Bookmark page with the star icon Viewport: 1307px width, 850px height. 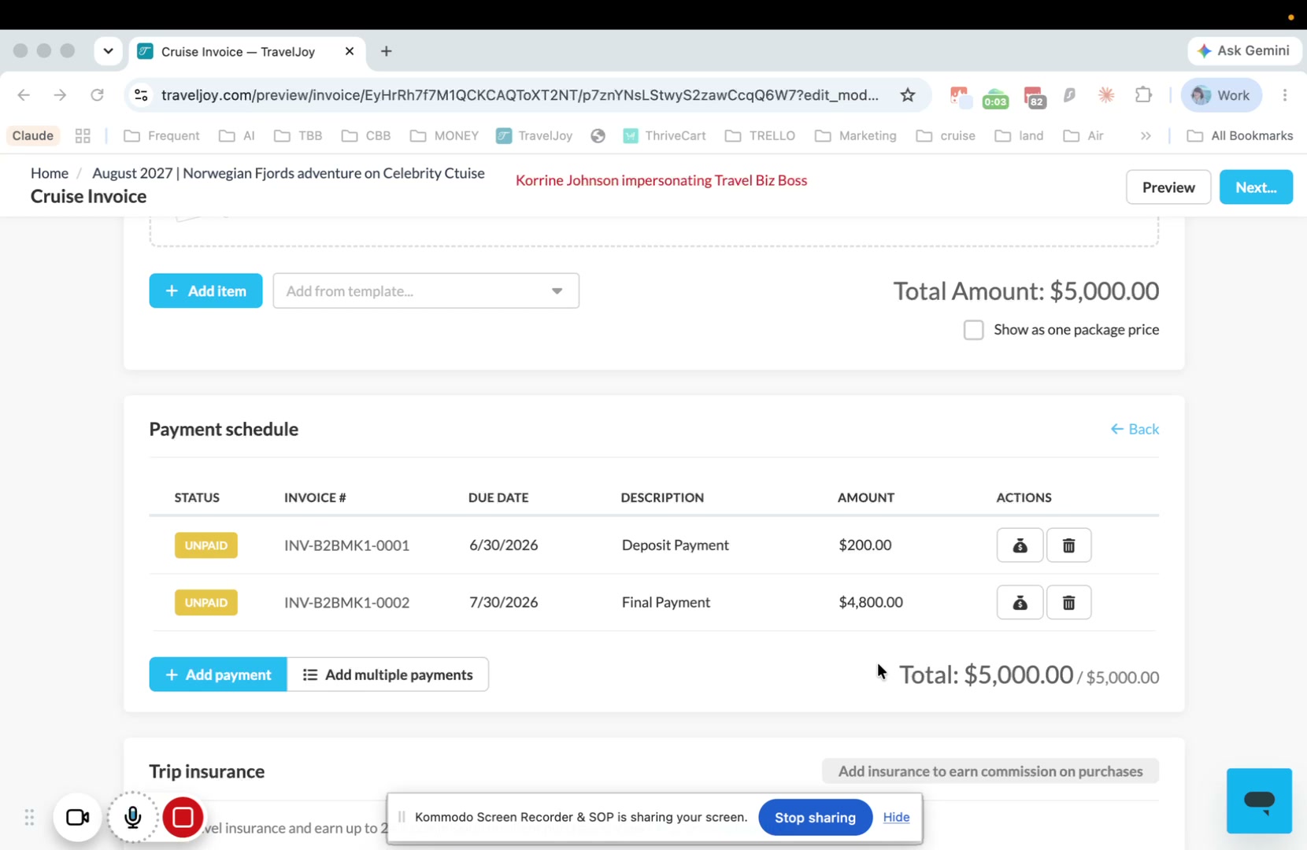908,95
